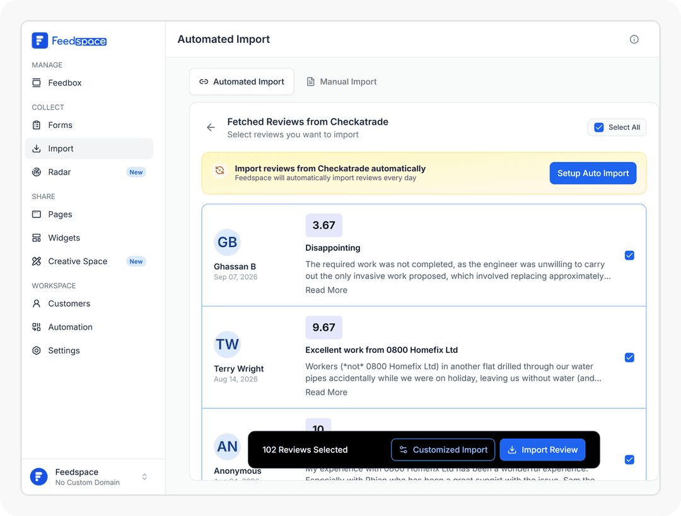Click the Pages icon in sidebar
This screenshot has width=681, height=516.
point(37,214)
